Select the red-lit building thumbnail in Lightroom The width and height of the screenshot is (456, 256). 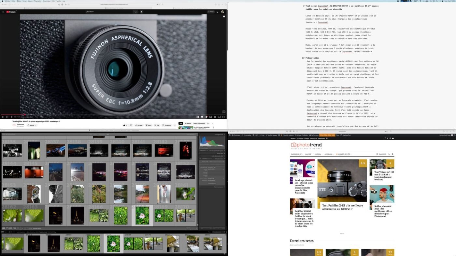[x=164, y=150]
